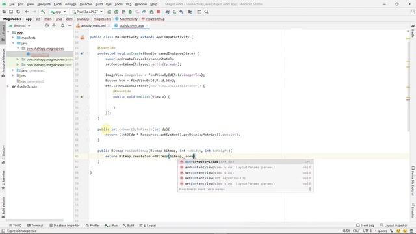Click the Open folder toolbar icon
416x234 pixels.
click(4, 12)
